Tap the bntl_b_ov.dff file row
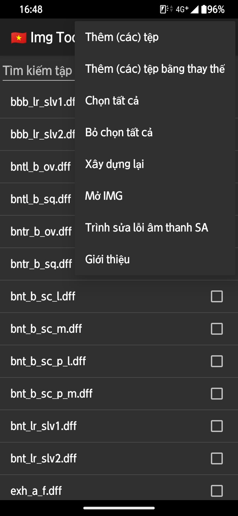Viewport: 238px width, 516px height. point(40,167)
